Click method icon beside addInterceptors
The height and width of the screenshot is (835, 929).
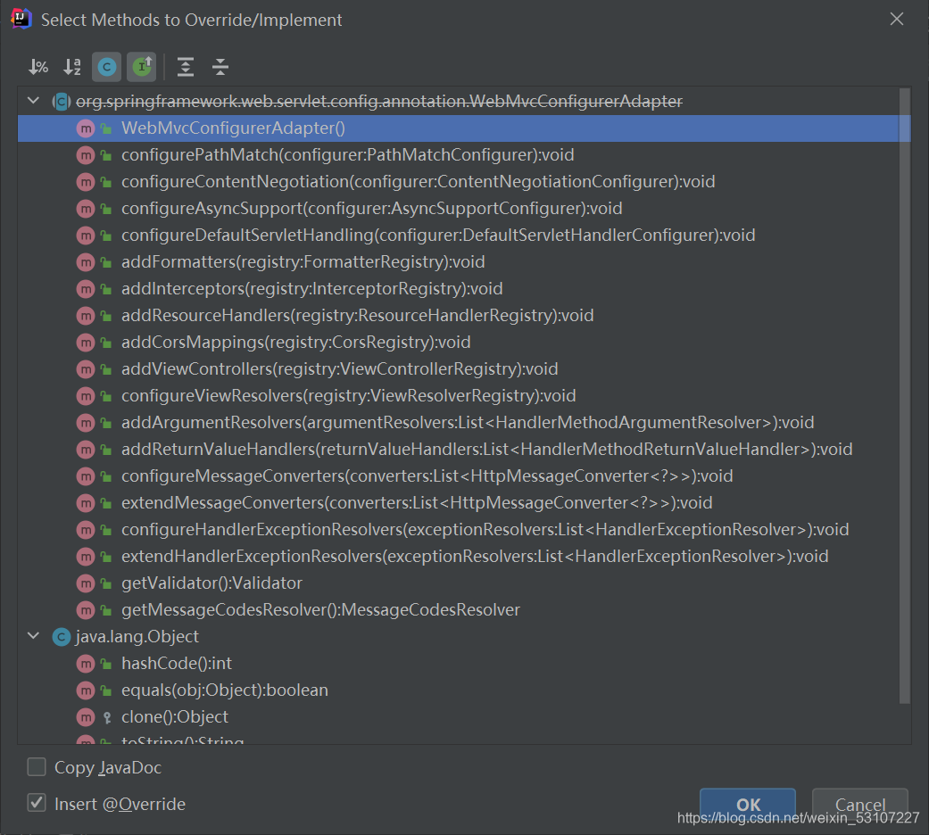coord(86,289)
